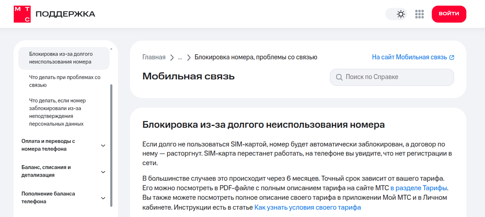Click the external link arrow icon
Viewport: 485px width, 217px height.
[x=452, y=57]
